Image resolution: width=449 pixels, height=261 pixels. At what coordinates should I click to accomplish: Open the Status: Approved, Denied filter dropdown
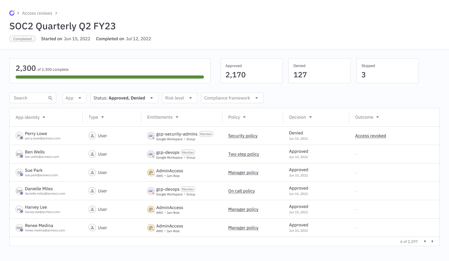[x=124, y=98]
